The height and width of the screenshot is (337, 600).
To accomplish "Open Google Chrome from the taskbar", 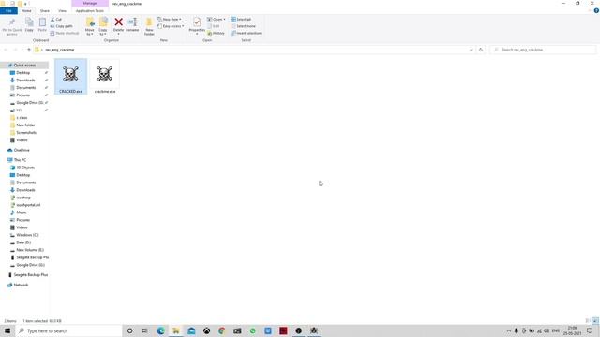I will [x=222, y=330].
